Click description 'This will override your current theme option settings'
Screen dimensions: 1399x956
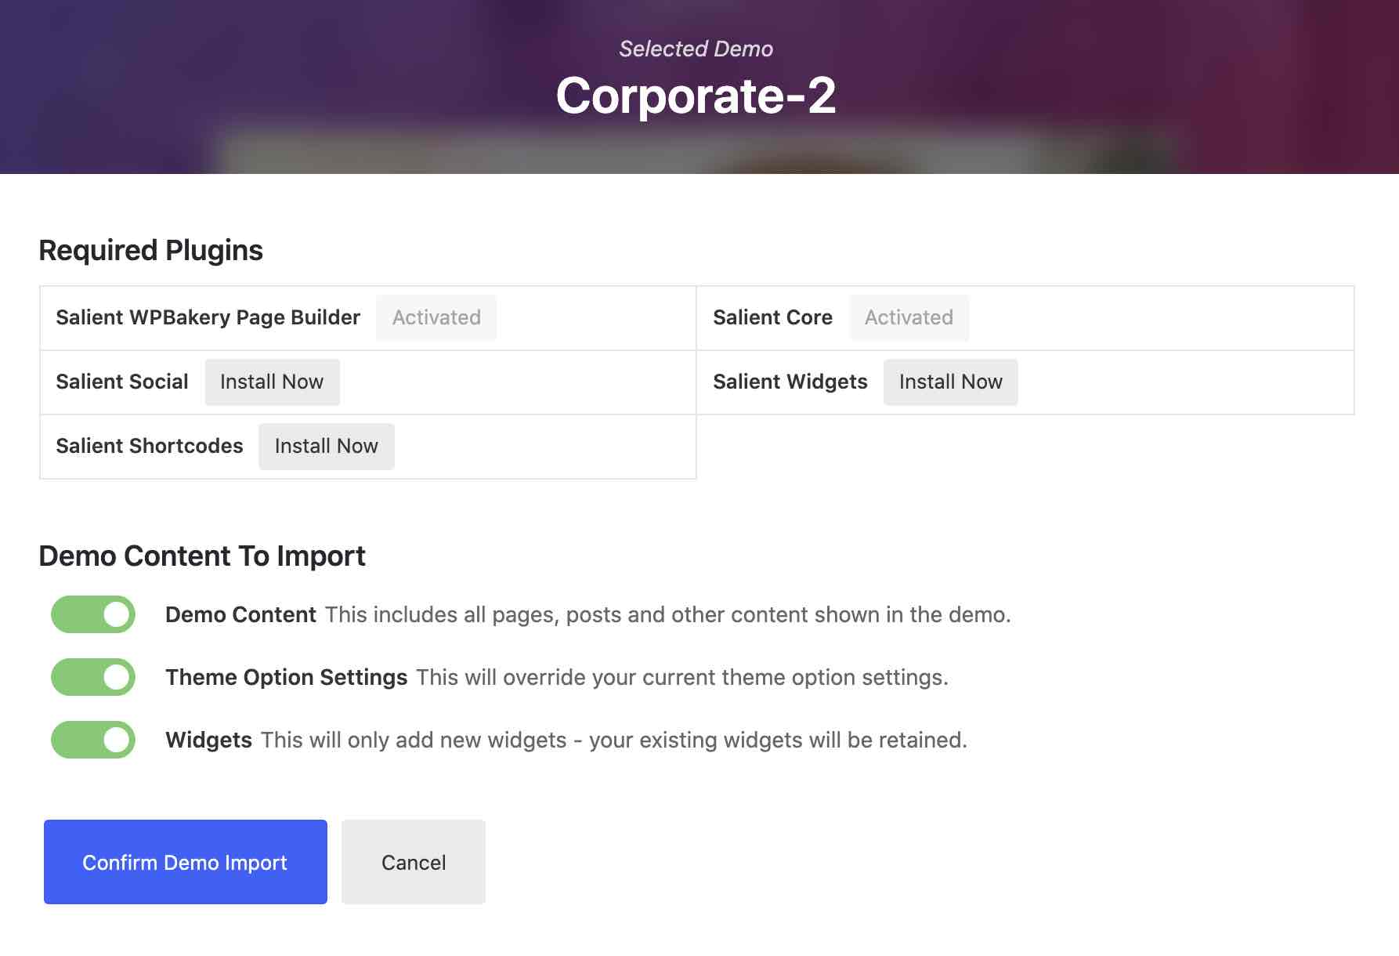click(682, 677)
